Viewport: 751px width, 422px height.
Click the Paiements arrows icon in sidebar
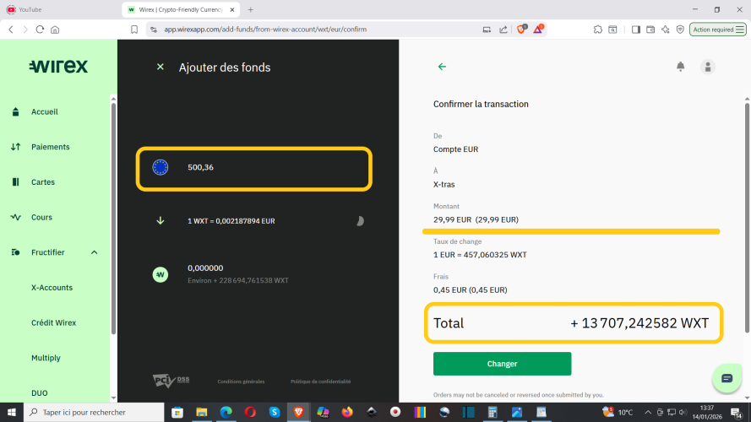15,147
